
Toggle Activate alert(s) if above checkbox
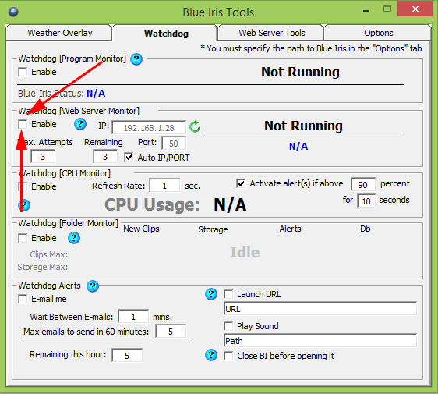pos(241,183)
